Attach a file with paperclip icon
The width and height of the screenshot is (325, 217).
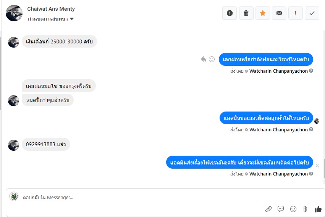(x=268, y=209)
